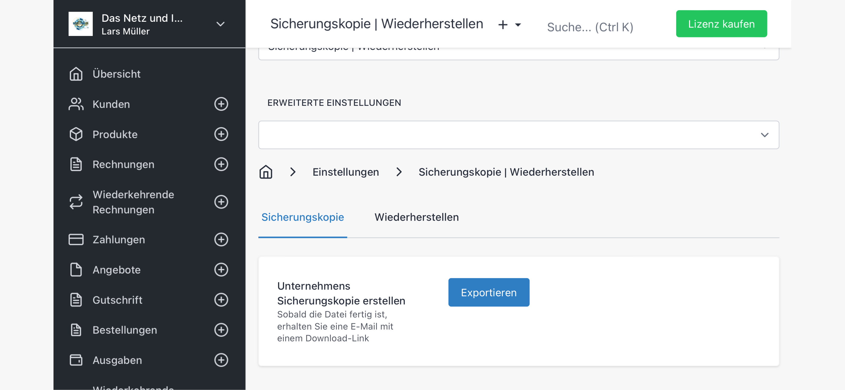Click the breadcrumb home icon
845x390 pixels.
coord(266,172)
